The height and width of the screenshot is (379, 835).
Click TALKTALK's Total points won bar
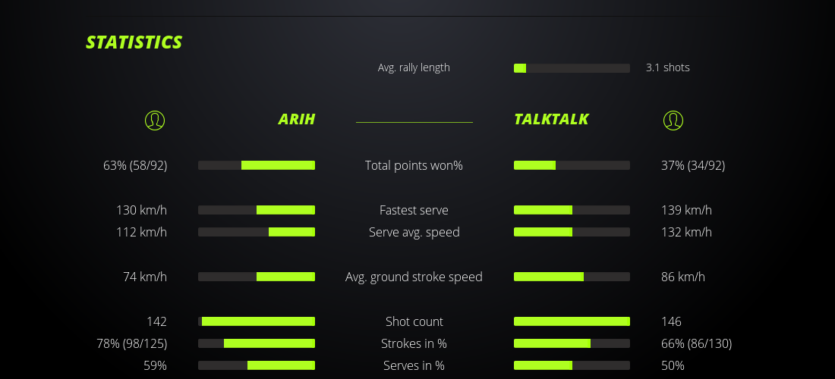[x=572, y=165]
